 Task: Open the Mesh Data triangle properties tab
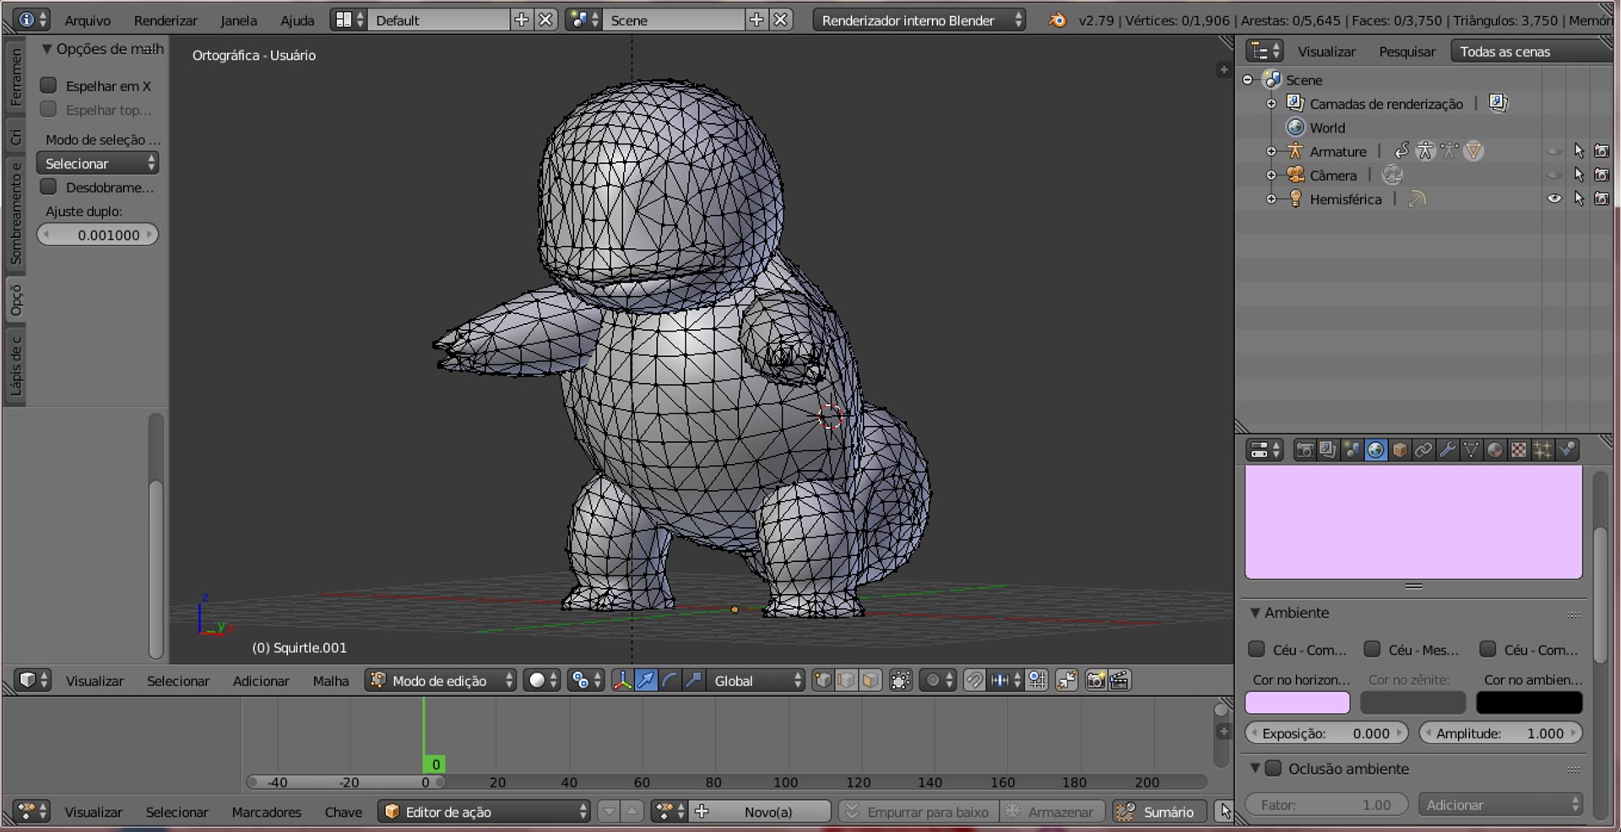click(x=1471, y=451)
